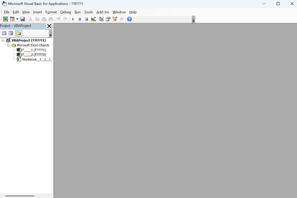Maximize the Visual Basic window
The image size is (297, 198).
click(x=278, y=4)
